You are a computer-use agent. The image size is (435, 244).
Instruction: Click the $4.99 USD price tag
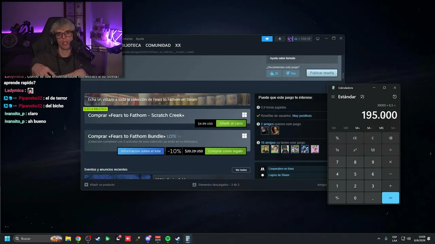tap(205, 124)
